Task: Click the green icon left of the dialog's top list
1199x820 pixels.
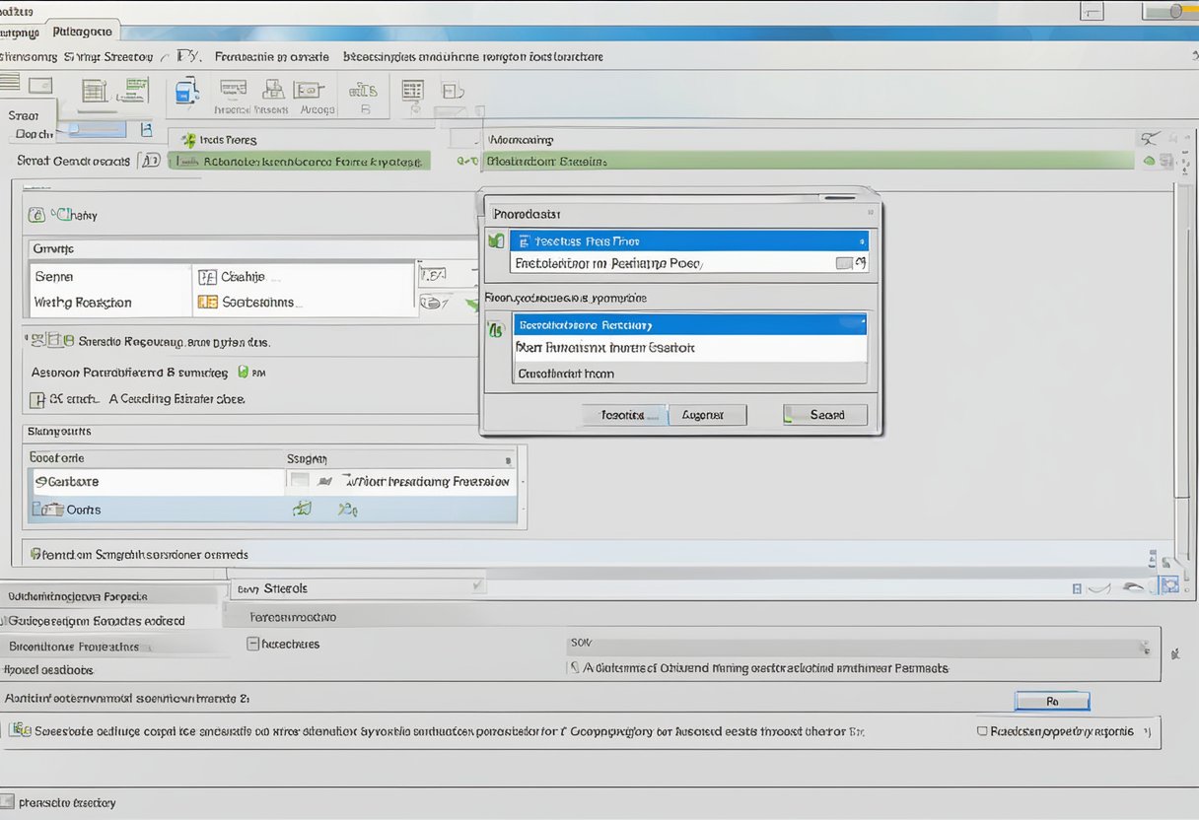Action: click(x=496, y=240)
